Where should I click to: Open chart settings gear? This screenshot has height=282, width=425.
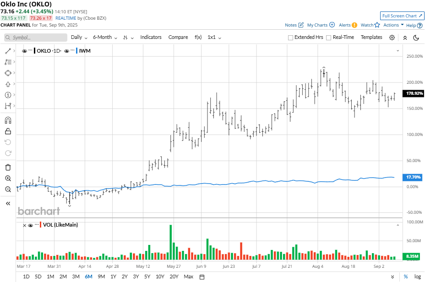pos(392,38)
